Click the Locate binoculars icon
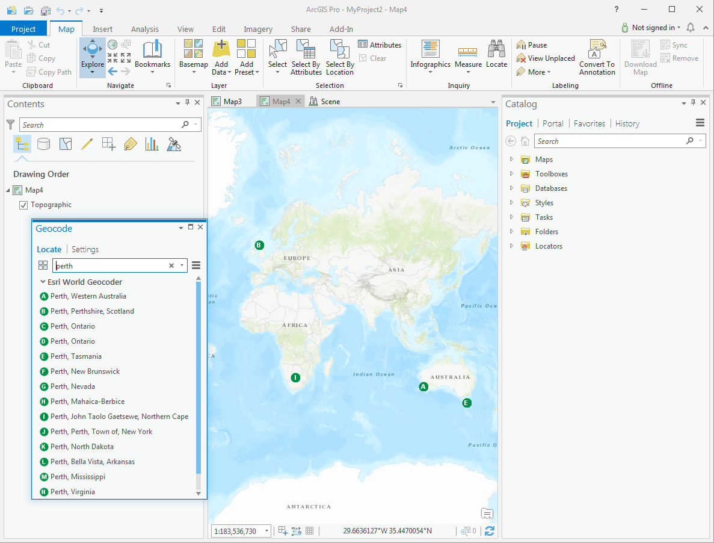The width and height of the screenshot is (714, 543). [x=496, y=48]
